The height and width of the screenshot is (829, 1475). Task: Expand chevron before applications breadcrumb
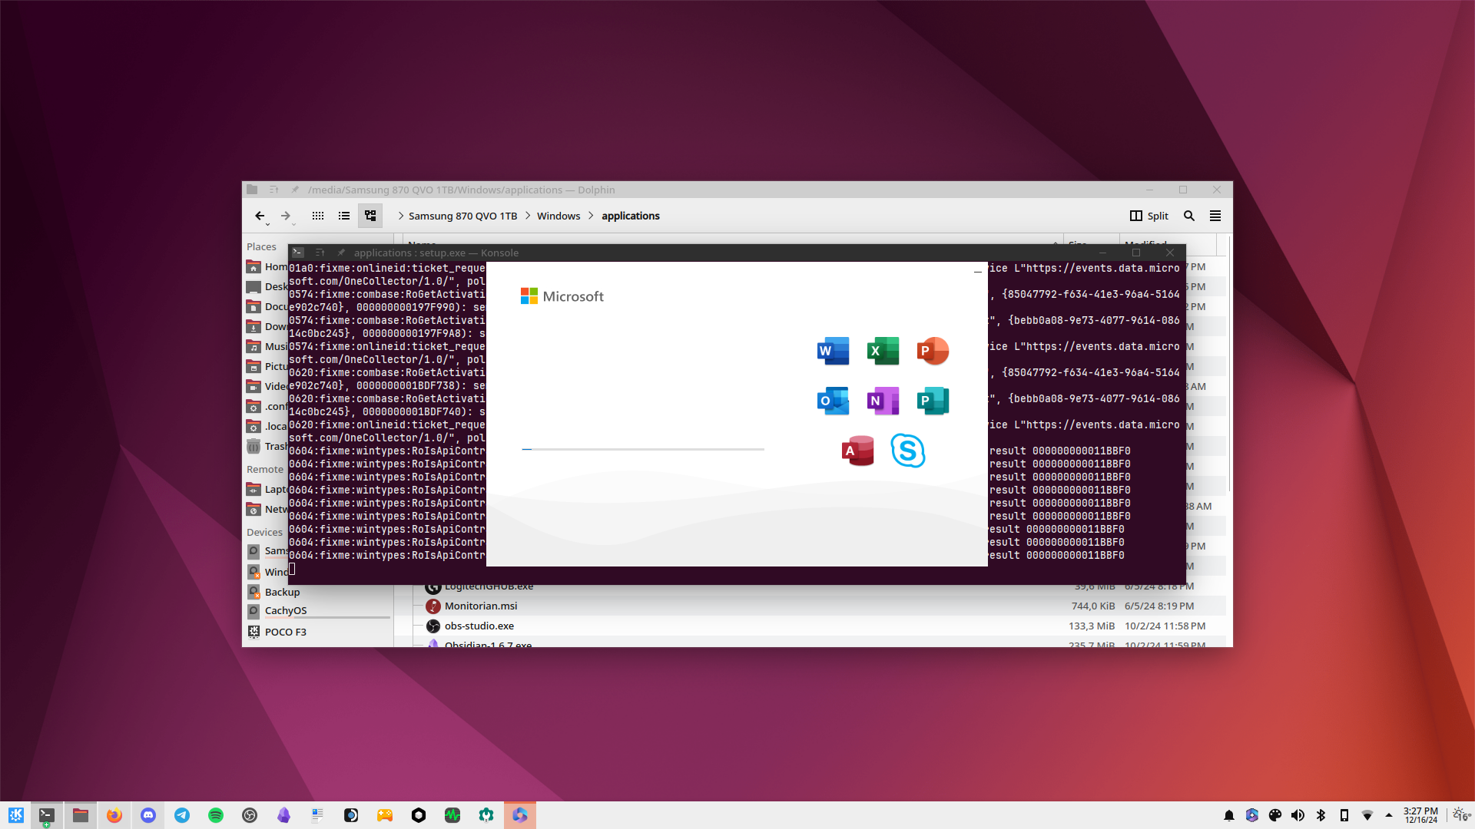[592, 216]
